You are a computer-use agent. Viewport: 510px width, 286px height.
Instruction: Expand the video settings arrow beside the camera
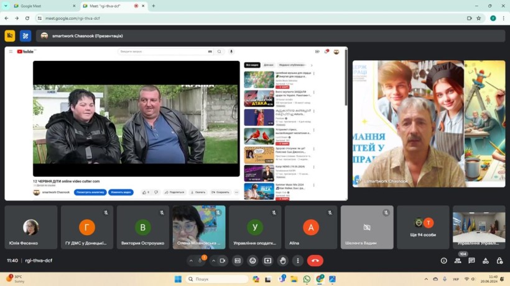[x=213, y=261]
